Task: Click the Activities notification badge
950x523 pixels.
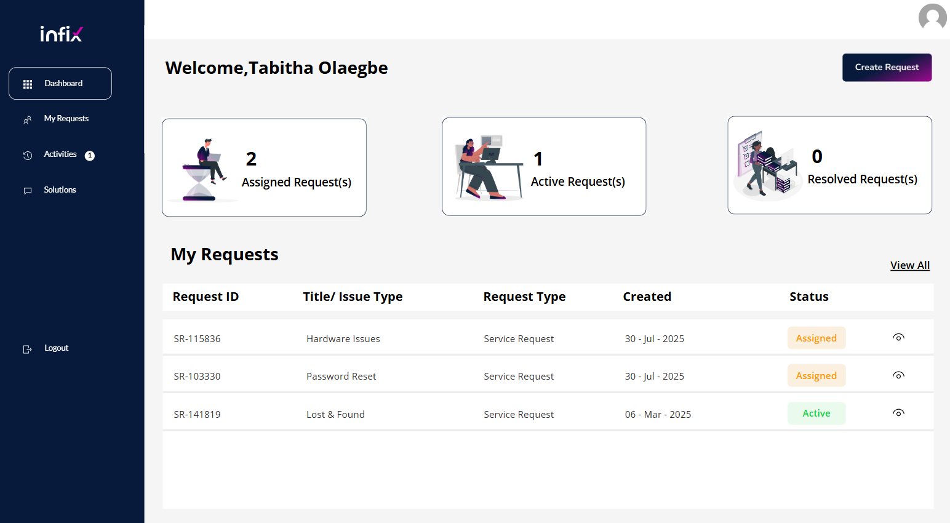Action: pos(90,156)
